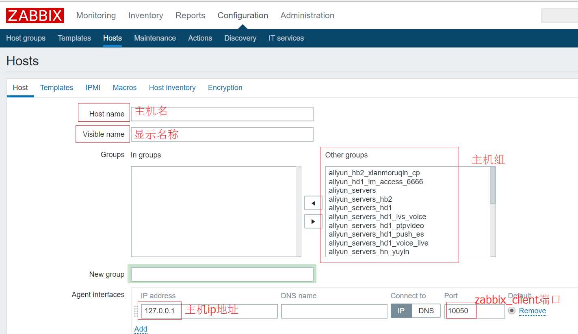Move selected group left with arrow button
This screenshot has height=334, width=578.
pos(313,203)
